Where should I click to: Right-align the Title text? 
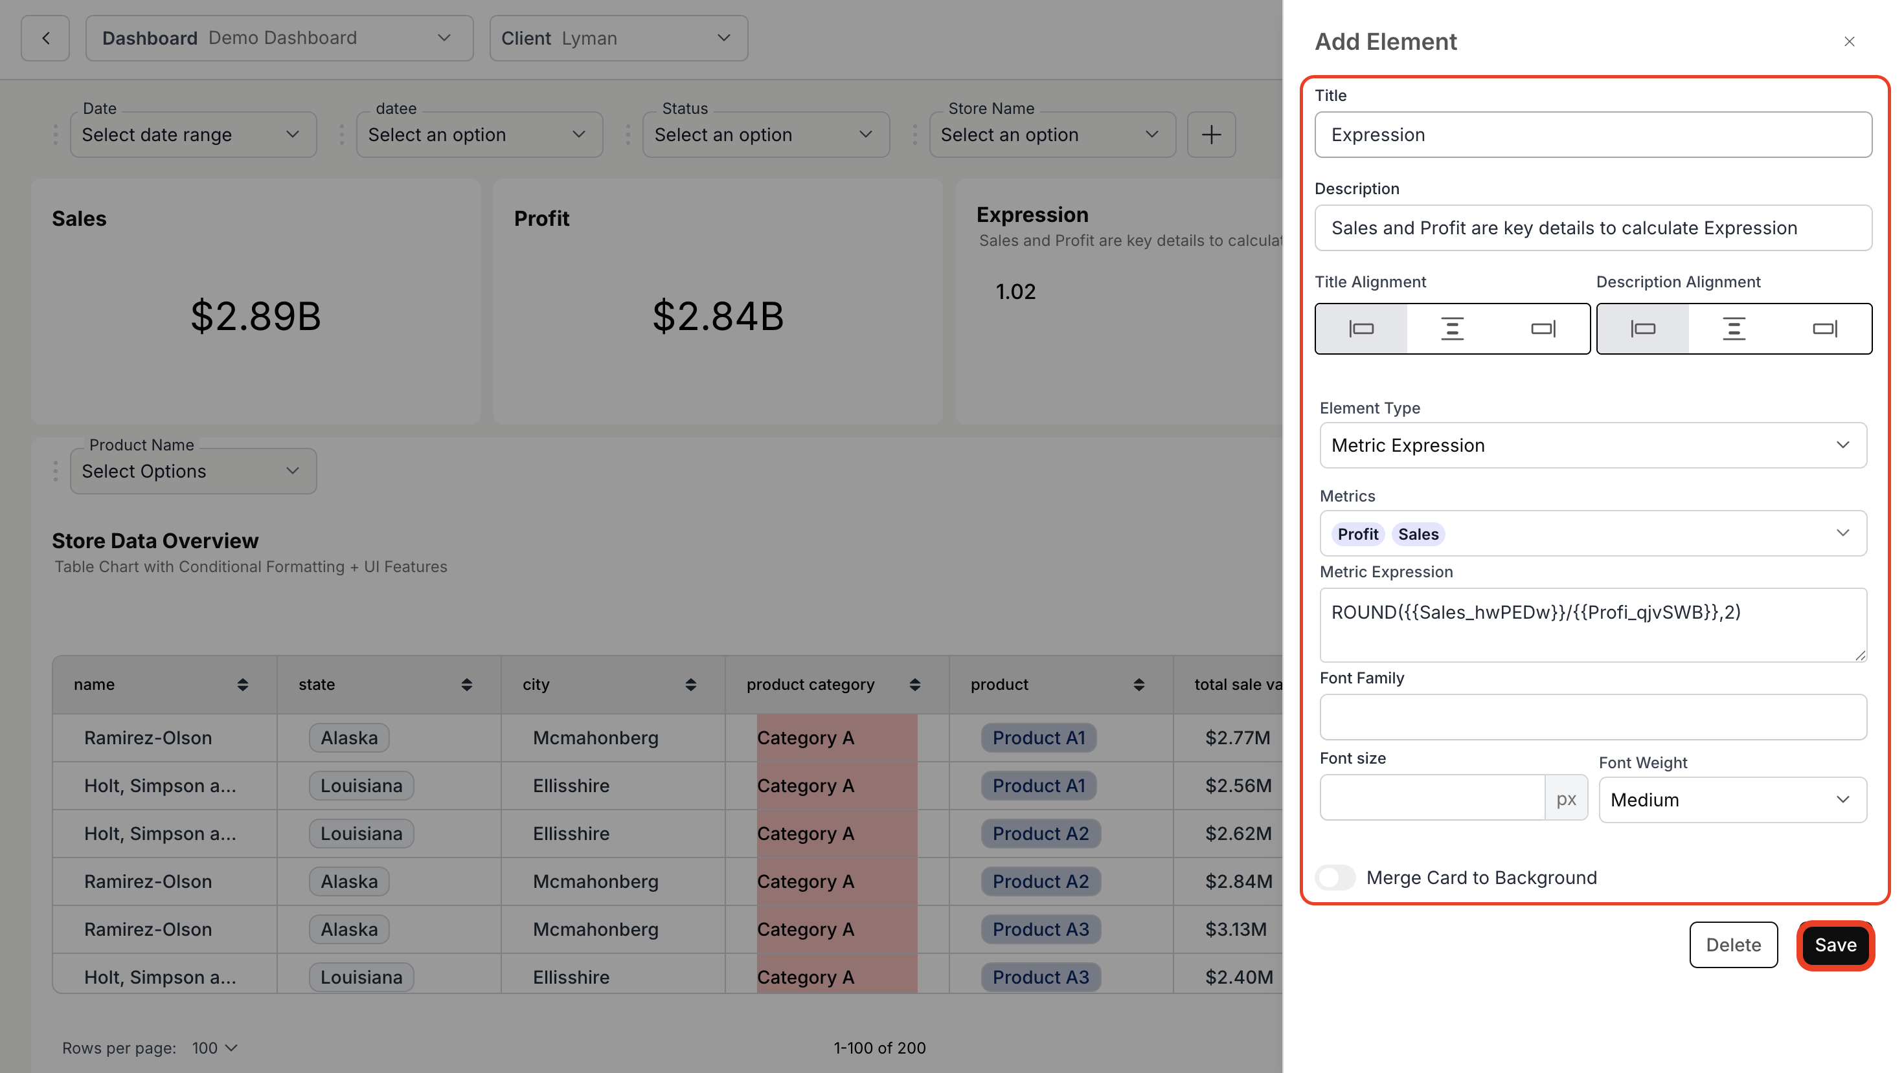click(x=1543, y=329)
